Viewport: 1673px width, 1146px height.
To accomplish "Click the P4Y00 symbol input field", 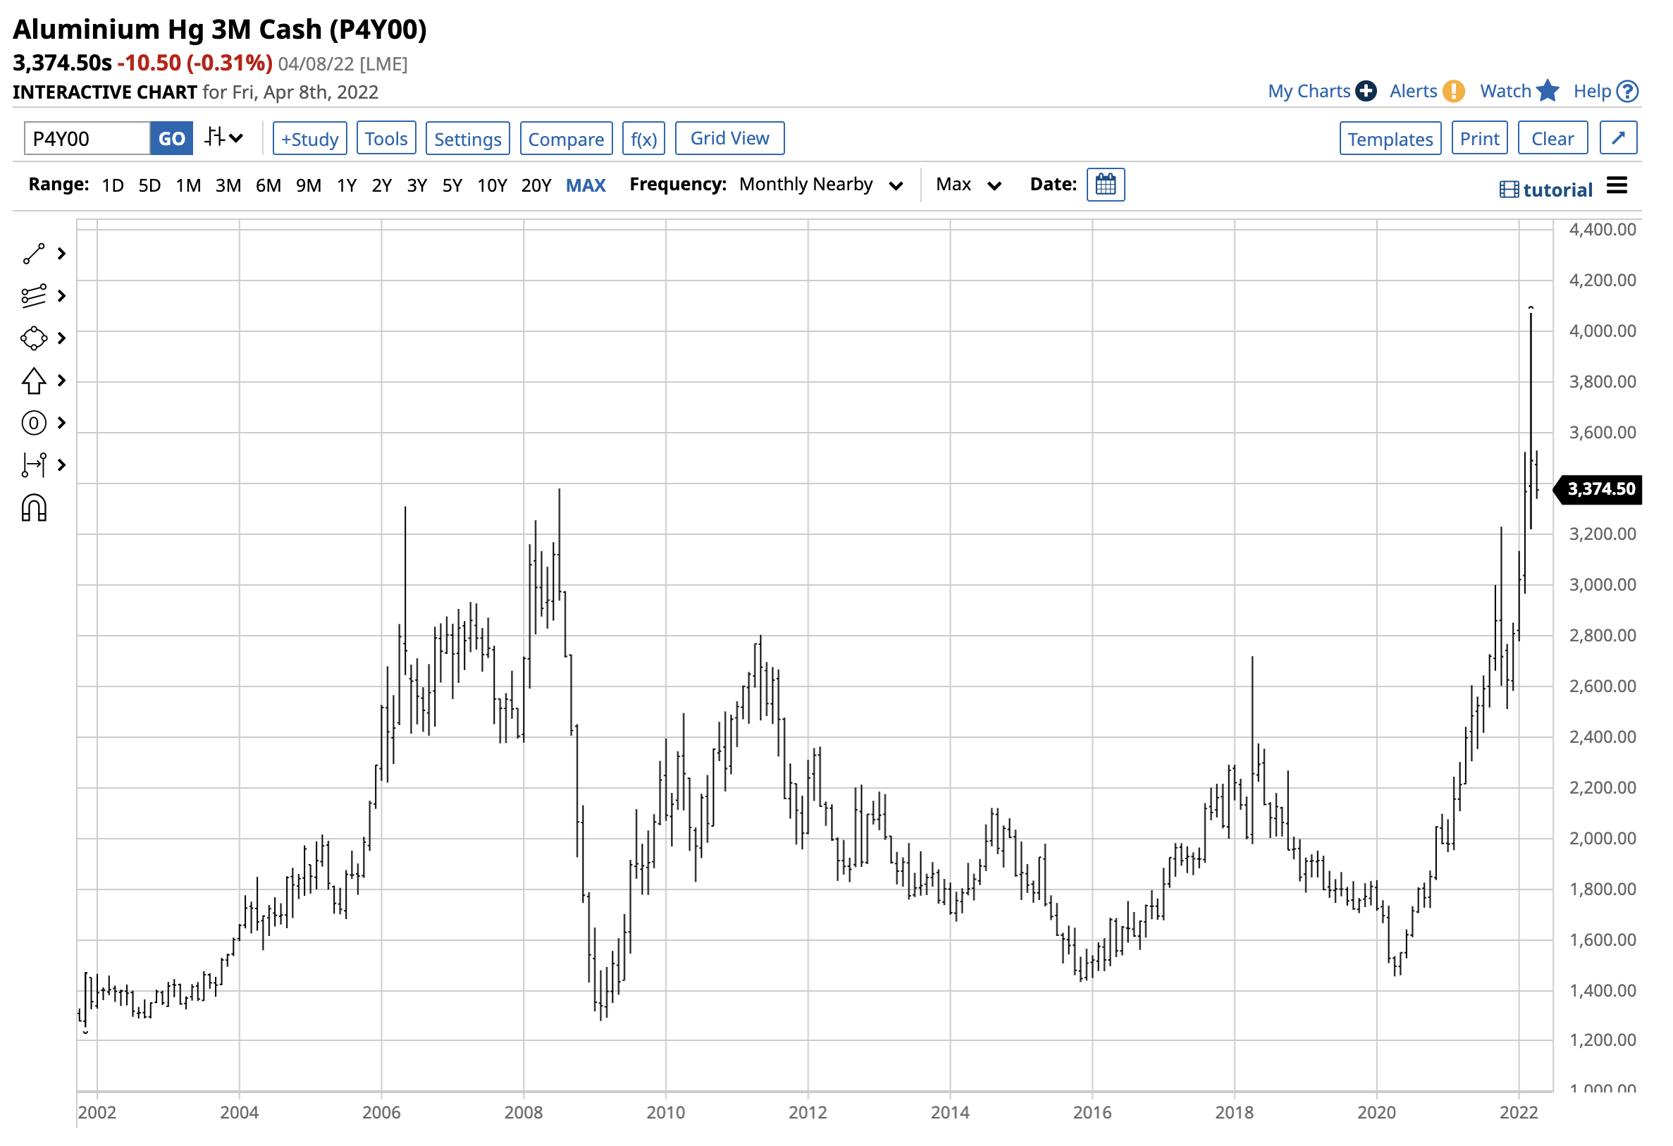I will (87, 139).
